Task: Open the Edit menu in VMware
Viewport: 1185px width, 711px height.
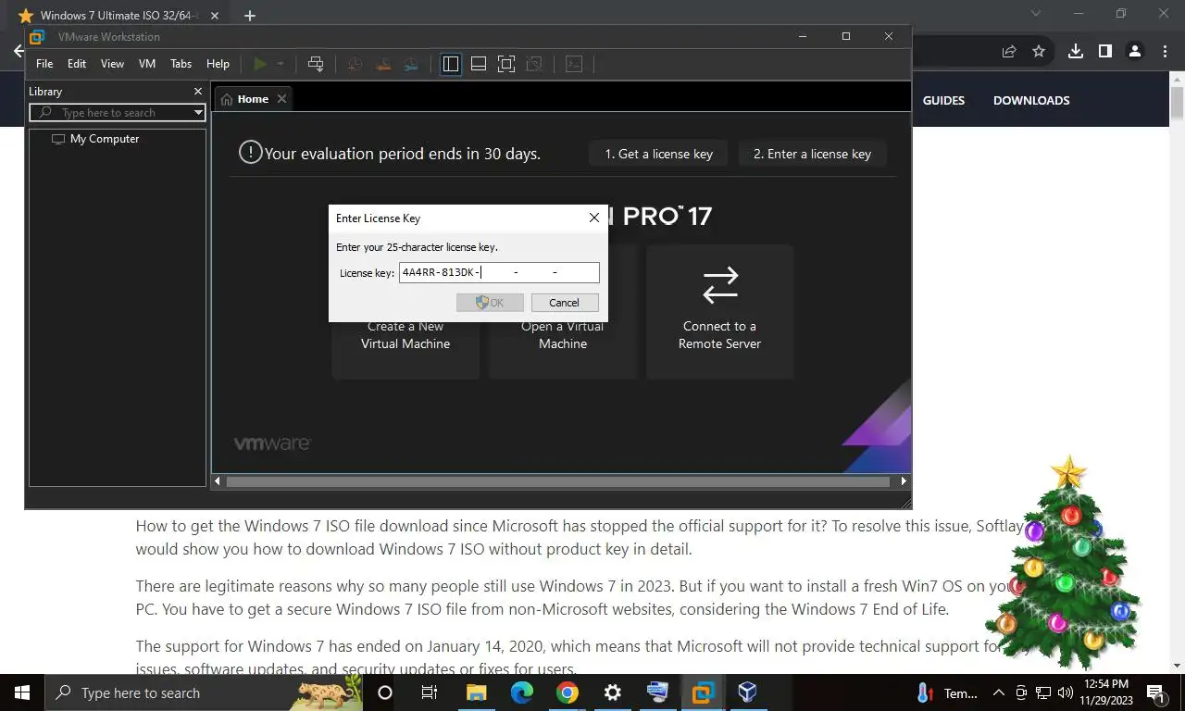Action: (x=77, y=64)
